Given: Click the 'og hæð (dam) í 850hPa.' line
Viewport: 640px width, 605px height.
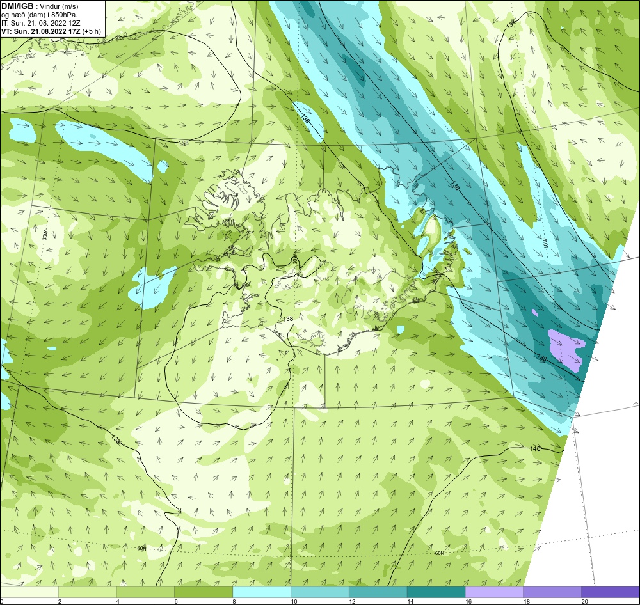Looking at the screenshot, I should pos(40,15).
